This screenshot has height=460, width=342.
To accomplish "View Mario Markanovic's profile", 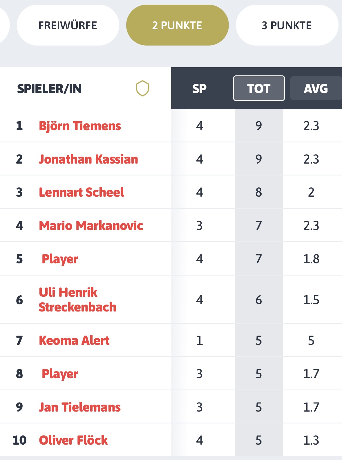I will 91,226.
